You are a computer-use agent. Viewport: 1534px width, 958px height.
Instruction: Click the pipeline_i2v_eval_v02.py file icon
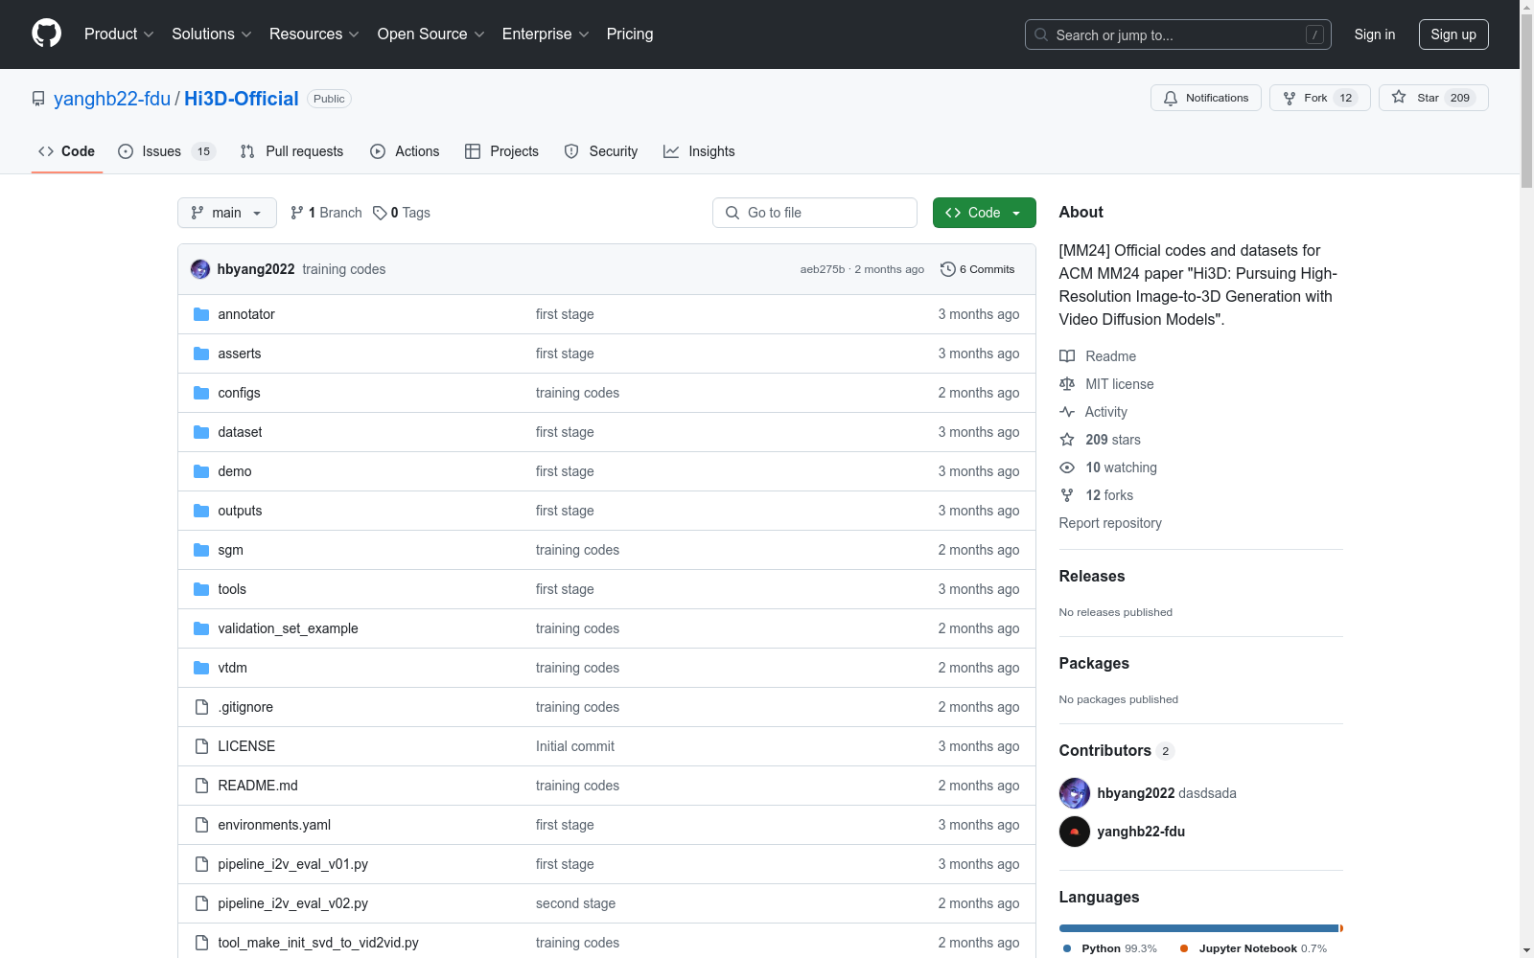(201, 903)
